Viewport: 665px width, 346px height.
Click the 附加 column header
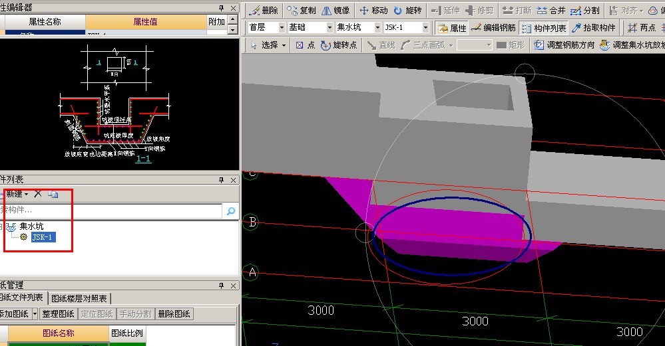217,21
